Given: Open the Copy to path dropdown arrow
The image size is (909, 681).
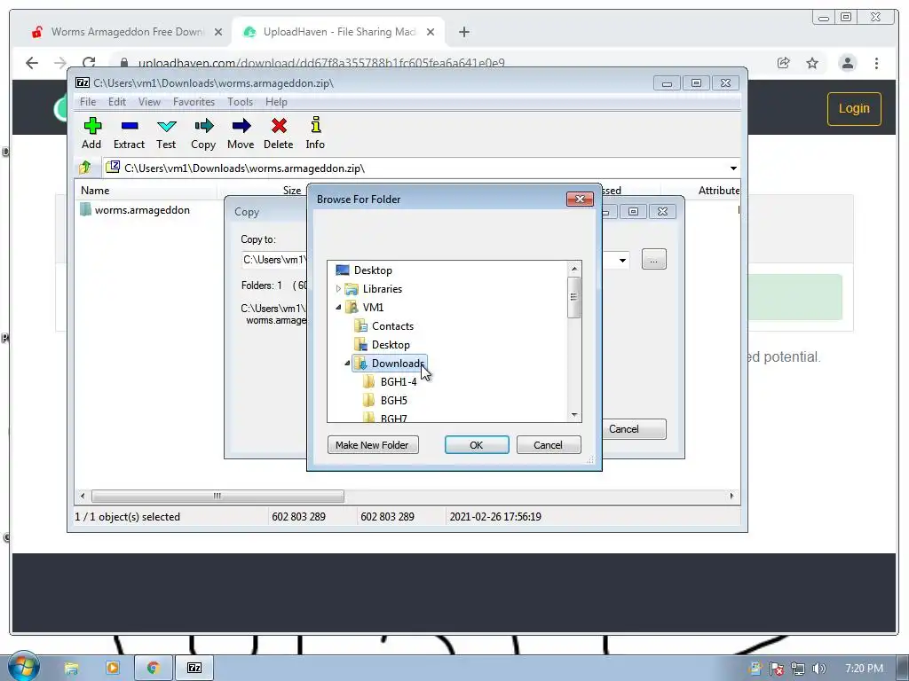Looking at the screenshot, I should point(622,260).
